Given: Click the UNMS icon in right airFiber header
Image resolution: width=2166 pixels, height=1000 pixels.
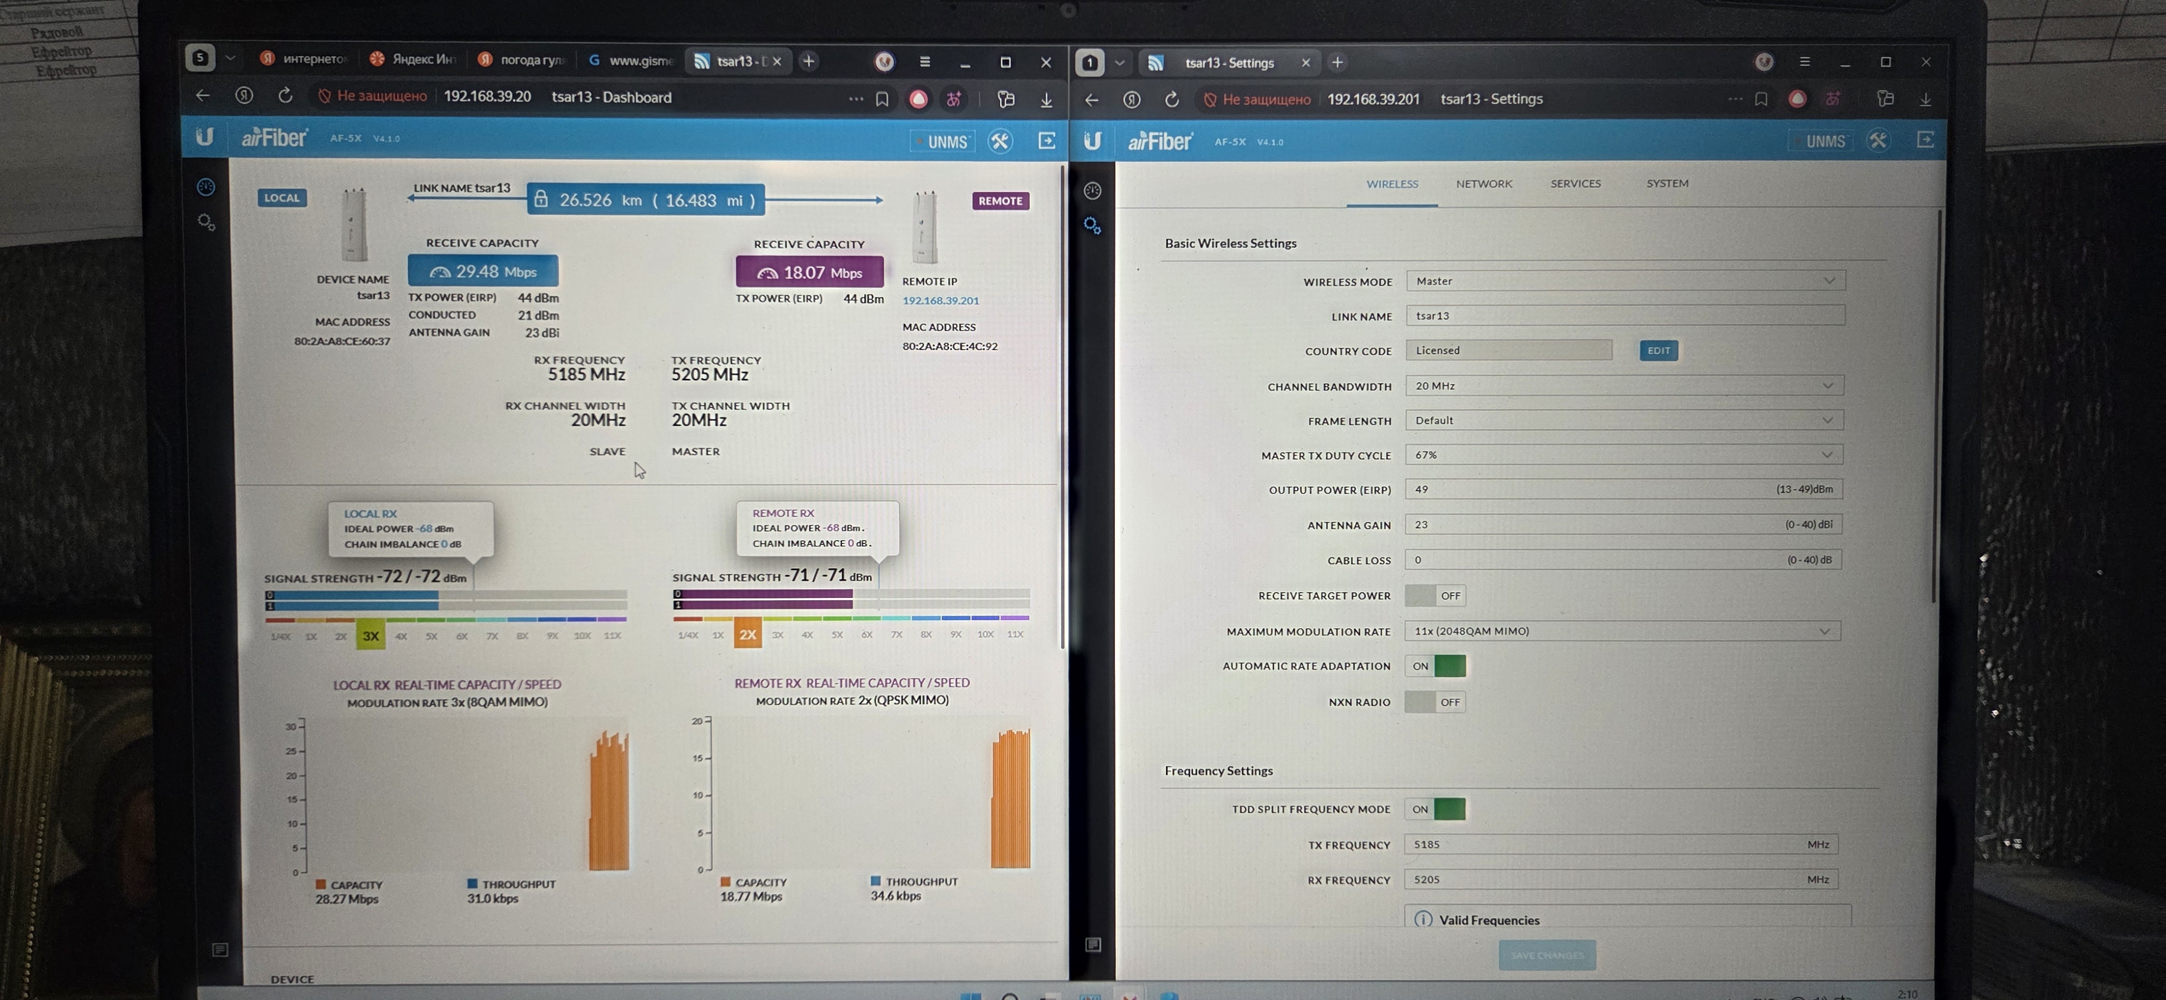Looking at the screenshot, I should tap(1821, 141).
